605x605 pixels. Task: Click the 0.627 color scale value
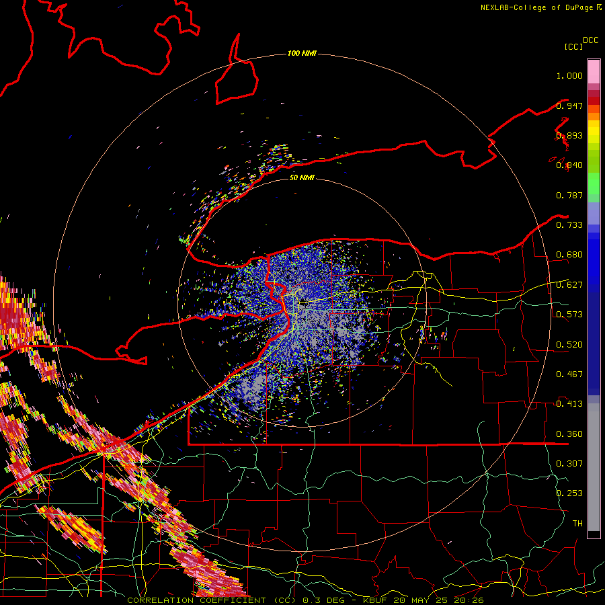tap(569, 285)
